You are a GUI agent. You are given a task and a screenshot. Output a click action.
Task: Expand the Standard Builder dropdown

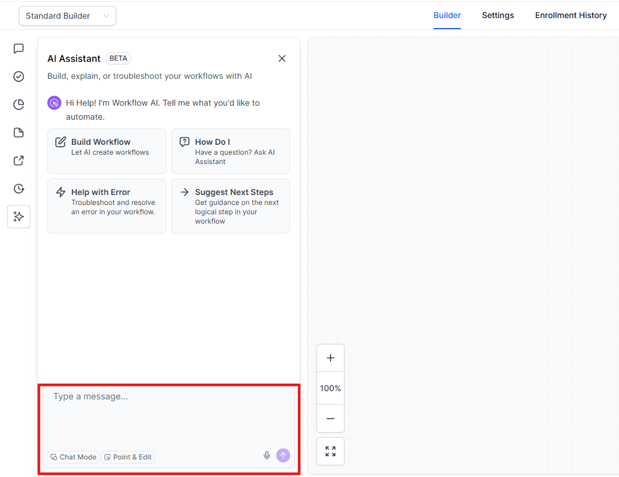click(x=67, y=16)
